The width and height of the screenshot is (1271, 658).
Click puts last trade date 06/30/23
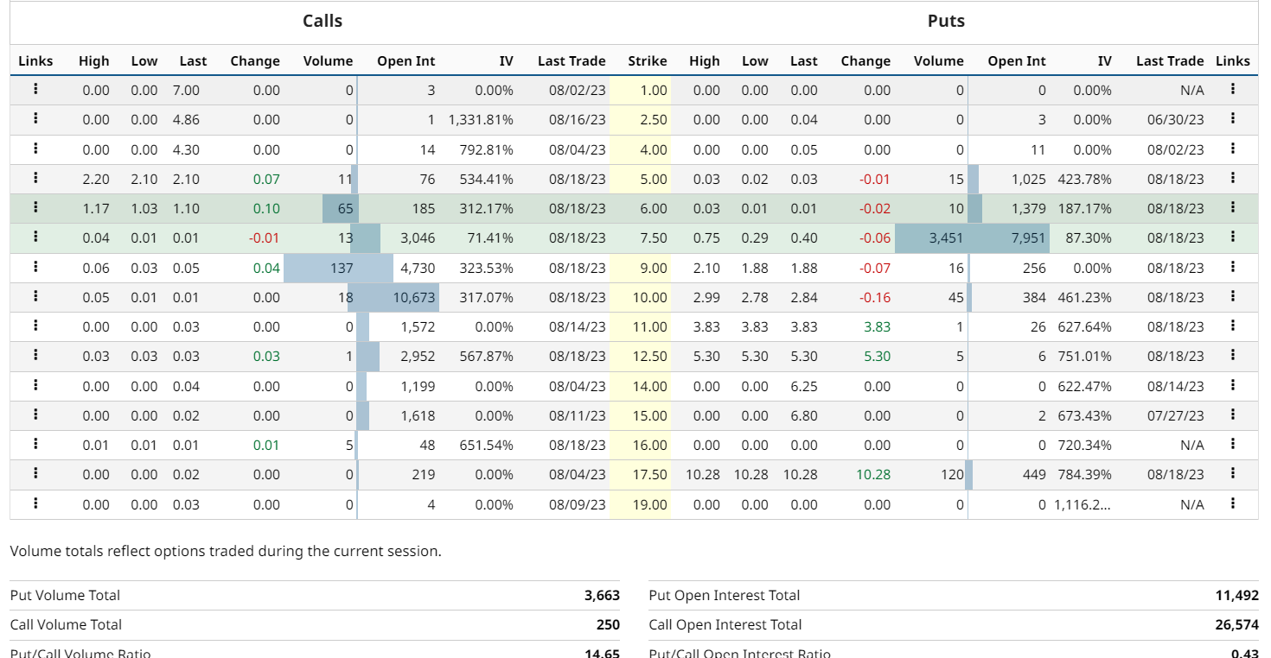tap(1176, 120)
